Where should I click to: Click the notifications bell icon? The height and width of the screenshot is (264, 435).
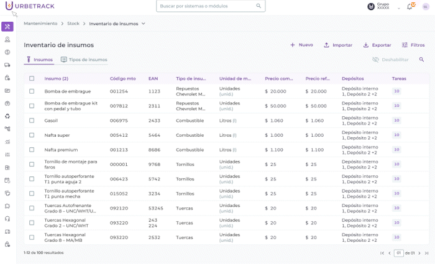[x=410, y=6]
